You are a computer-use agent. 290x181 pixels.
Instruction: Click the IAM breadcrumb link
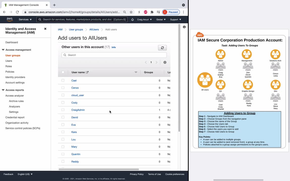coord(60,30)
